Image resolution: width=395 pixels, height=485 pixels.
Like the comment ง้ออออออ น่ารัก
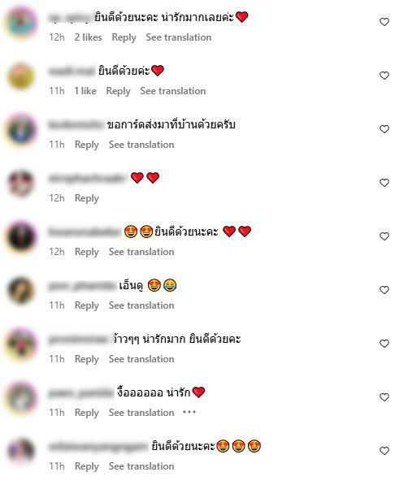[384, 397]
